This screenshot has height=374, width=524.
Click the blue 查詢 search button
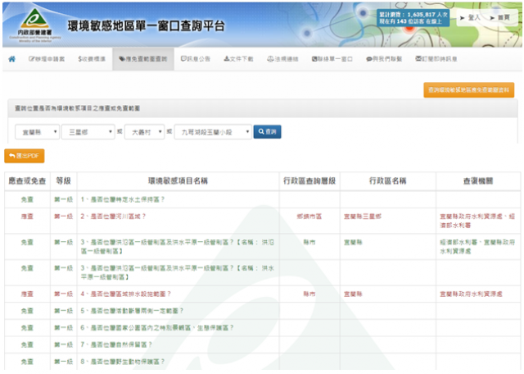tap(267, 131)
